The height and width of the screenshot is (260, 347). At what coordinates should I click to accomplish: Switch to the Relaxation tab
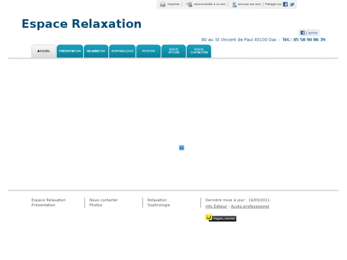pos(96,51)
